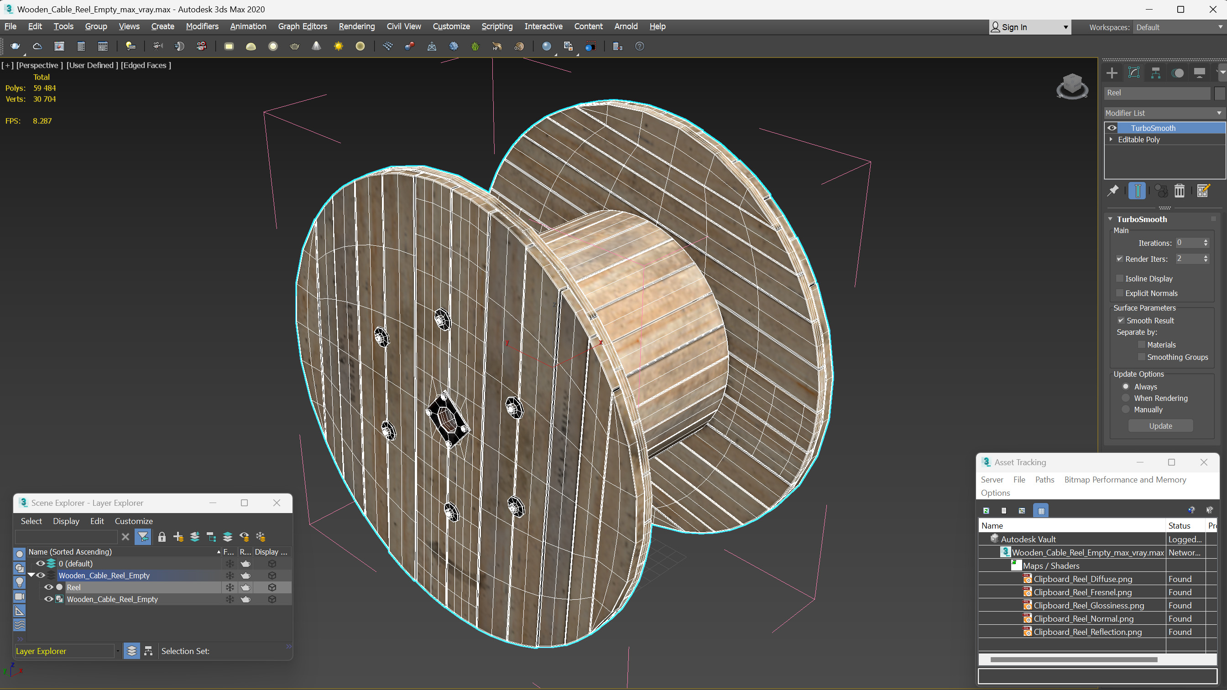Open the Modify command panel tab
The image size is (1227, 690).
(1133, 73)
